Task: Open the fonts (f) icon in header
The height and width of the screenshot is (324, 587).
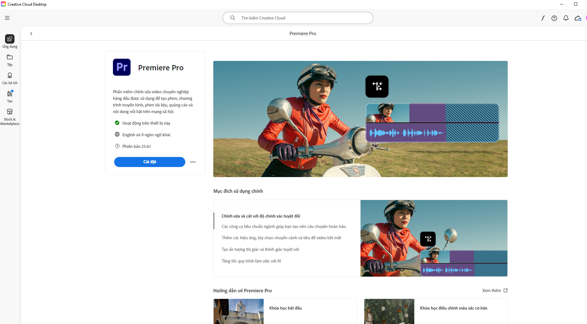Action: click(543, 18)
